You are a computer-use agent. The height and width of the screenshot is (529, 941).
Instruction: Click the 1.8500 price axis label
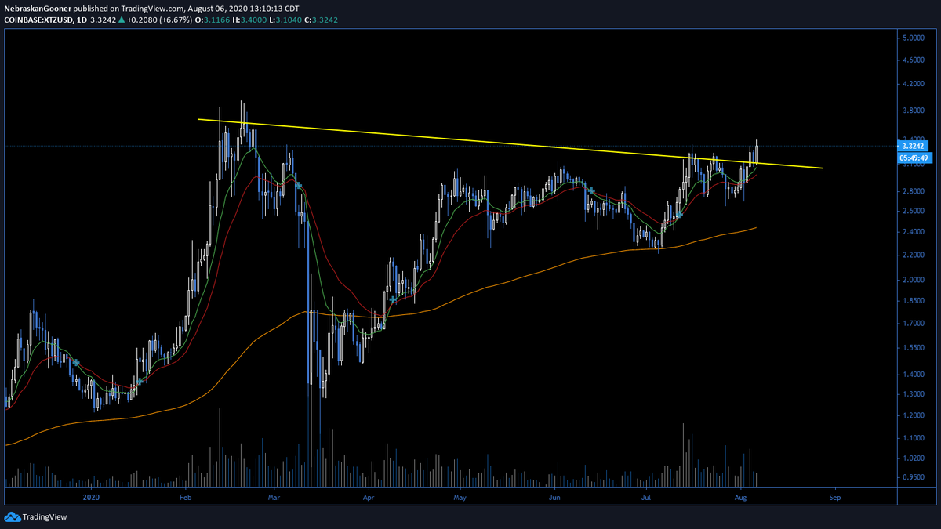tap(913, 301)
